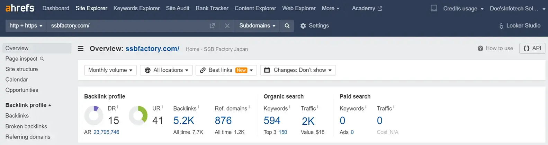Click the calendar icon in Changes filter

click(x=267, y=70)
